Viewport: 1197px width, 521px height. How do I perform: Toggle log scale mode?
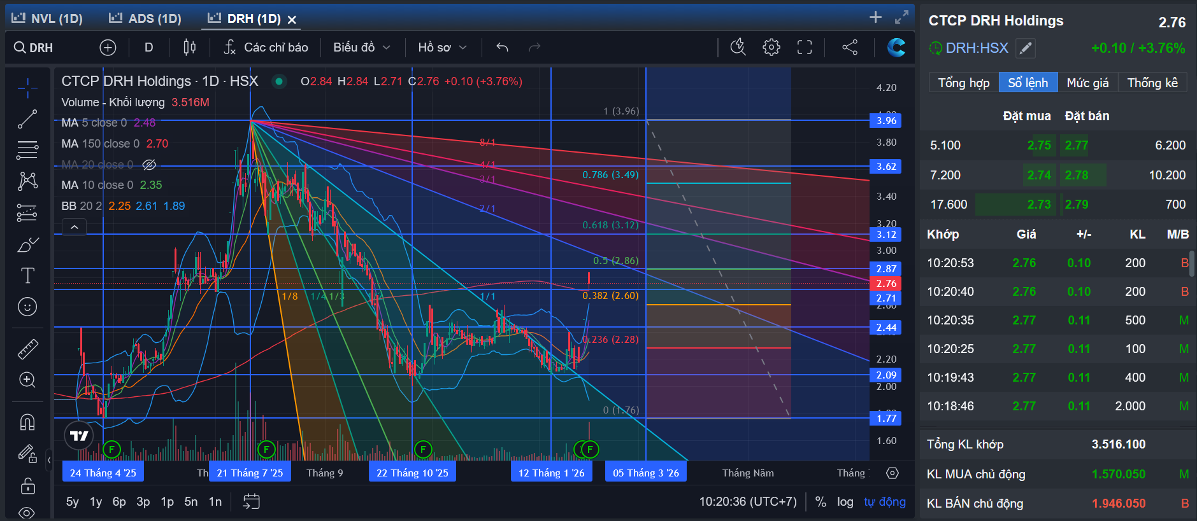coord(845,502)
